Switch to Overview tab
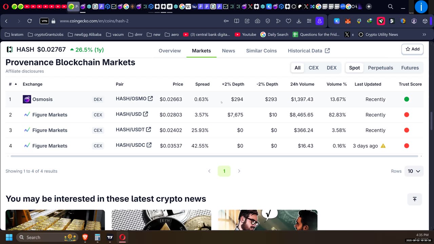 pyautogui.click(x=170, y=50)
